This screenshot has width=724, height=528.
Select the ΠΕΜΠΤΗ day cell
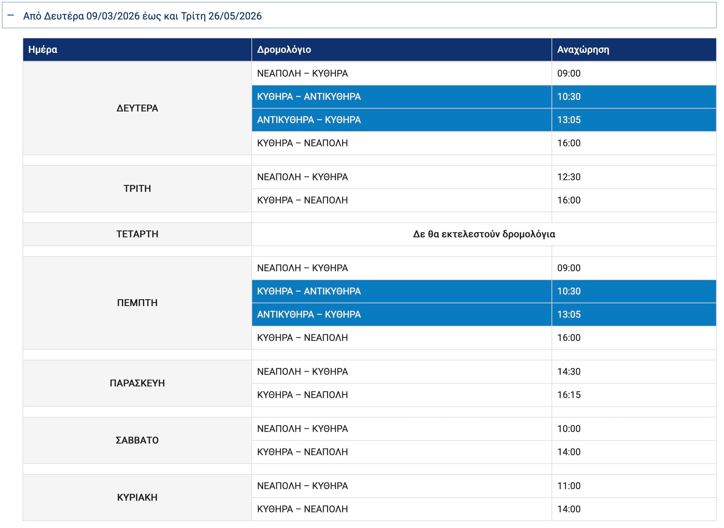[x=137, y=303]
